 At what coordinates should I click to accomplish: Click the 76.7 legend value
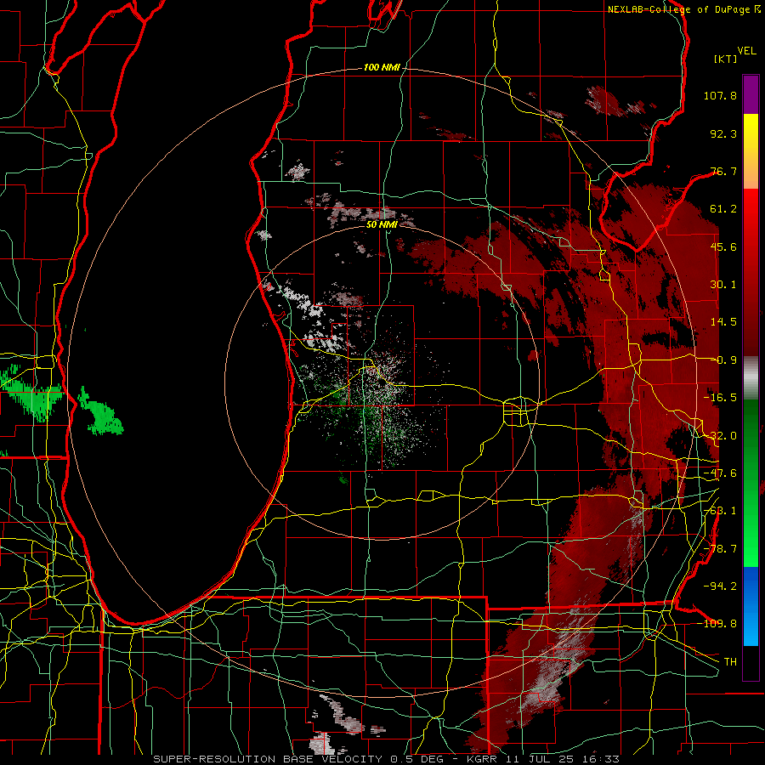pyautogui.click(x=723, y=171)
